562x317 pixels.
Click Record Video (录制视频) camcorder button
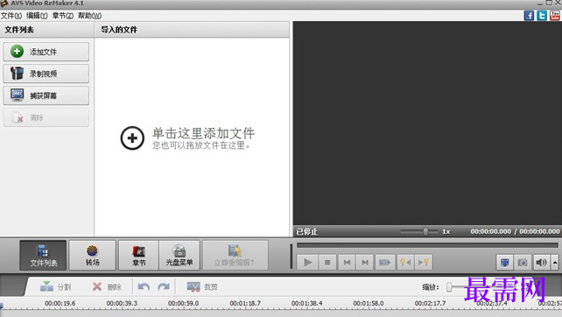pos(46,74)
